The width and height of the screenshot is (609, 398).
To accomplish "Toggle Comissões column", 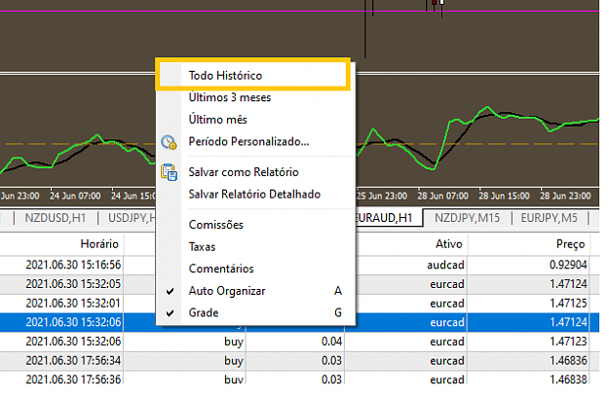I will click(x=255, y=225).
